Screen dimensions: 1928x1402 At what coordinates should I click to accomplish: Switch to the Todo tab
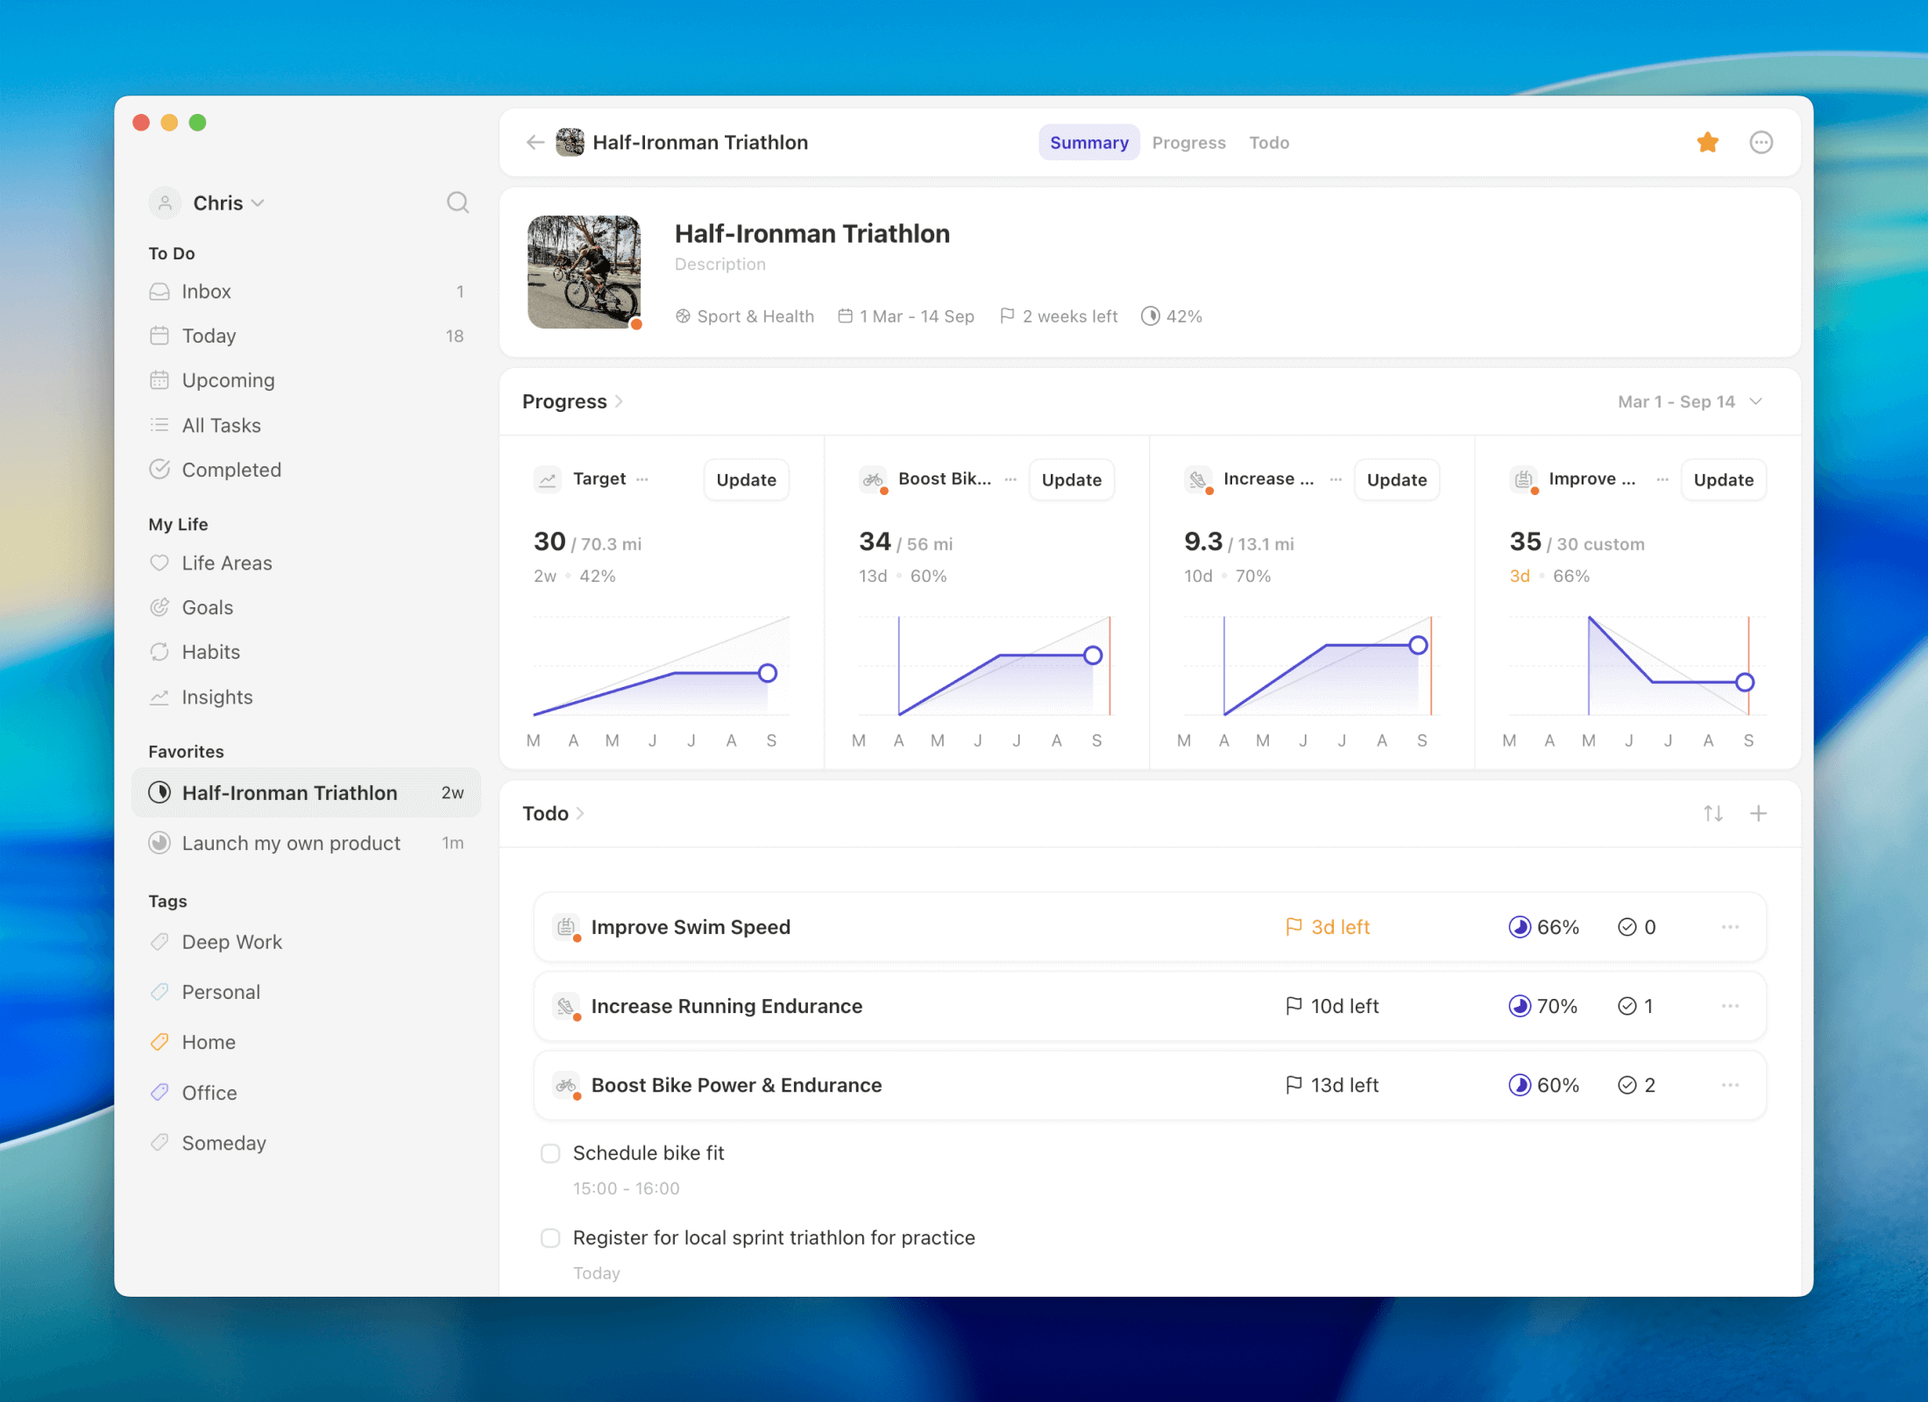(x=1268, y=142)
